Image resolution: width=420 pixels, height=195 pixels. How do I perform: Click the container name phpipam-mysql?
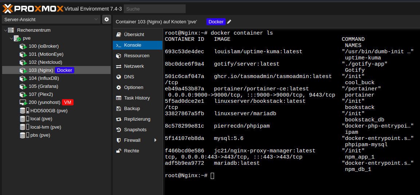366,145
